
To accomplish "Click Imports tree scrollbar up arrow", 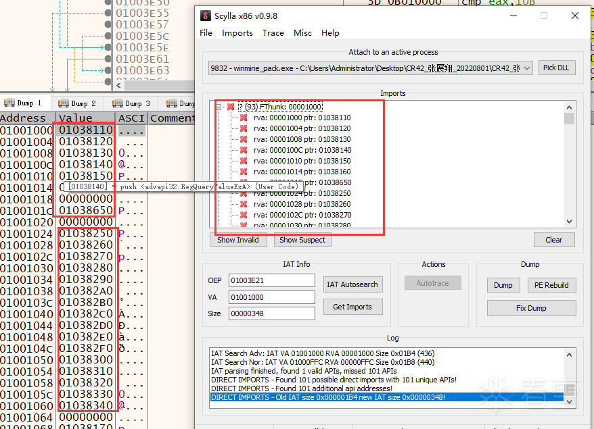I will pos(569,107).
